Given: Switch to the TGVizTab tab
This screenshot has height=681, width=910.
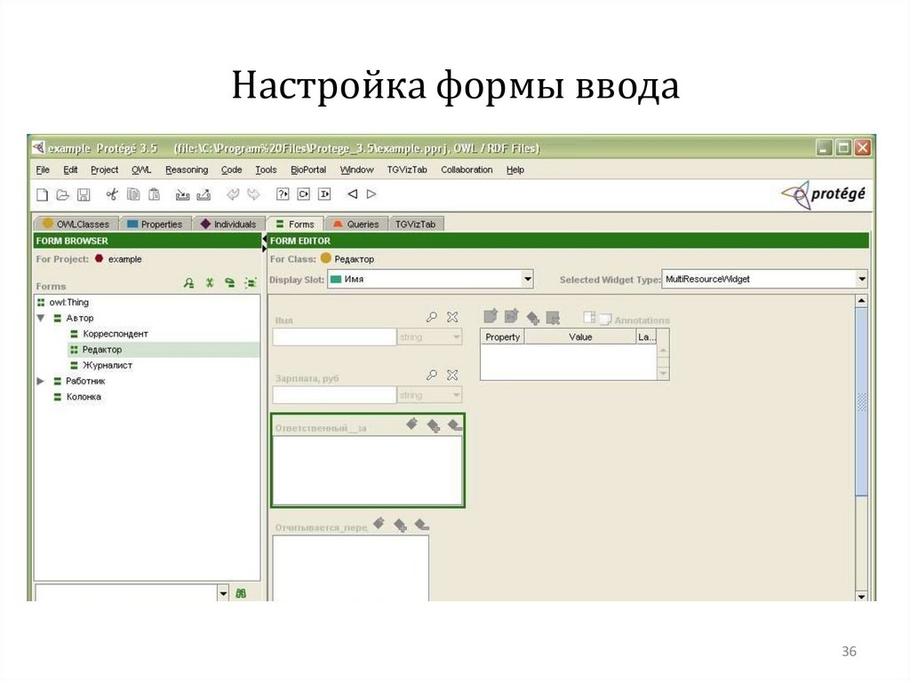Looking at the screenshot, I should 415,224.
